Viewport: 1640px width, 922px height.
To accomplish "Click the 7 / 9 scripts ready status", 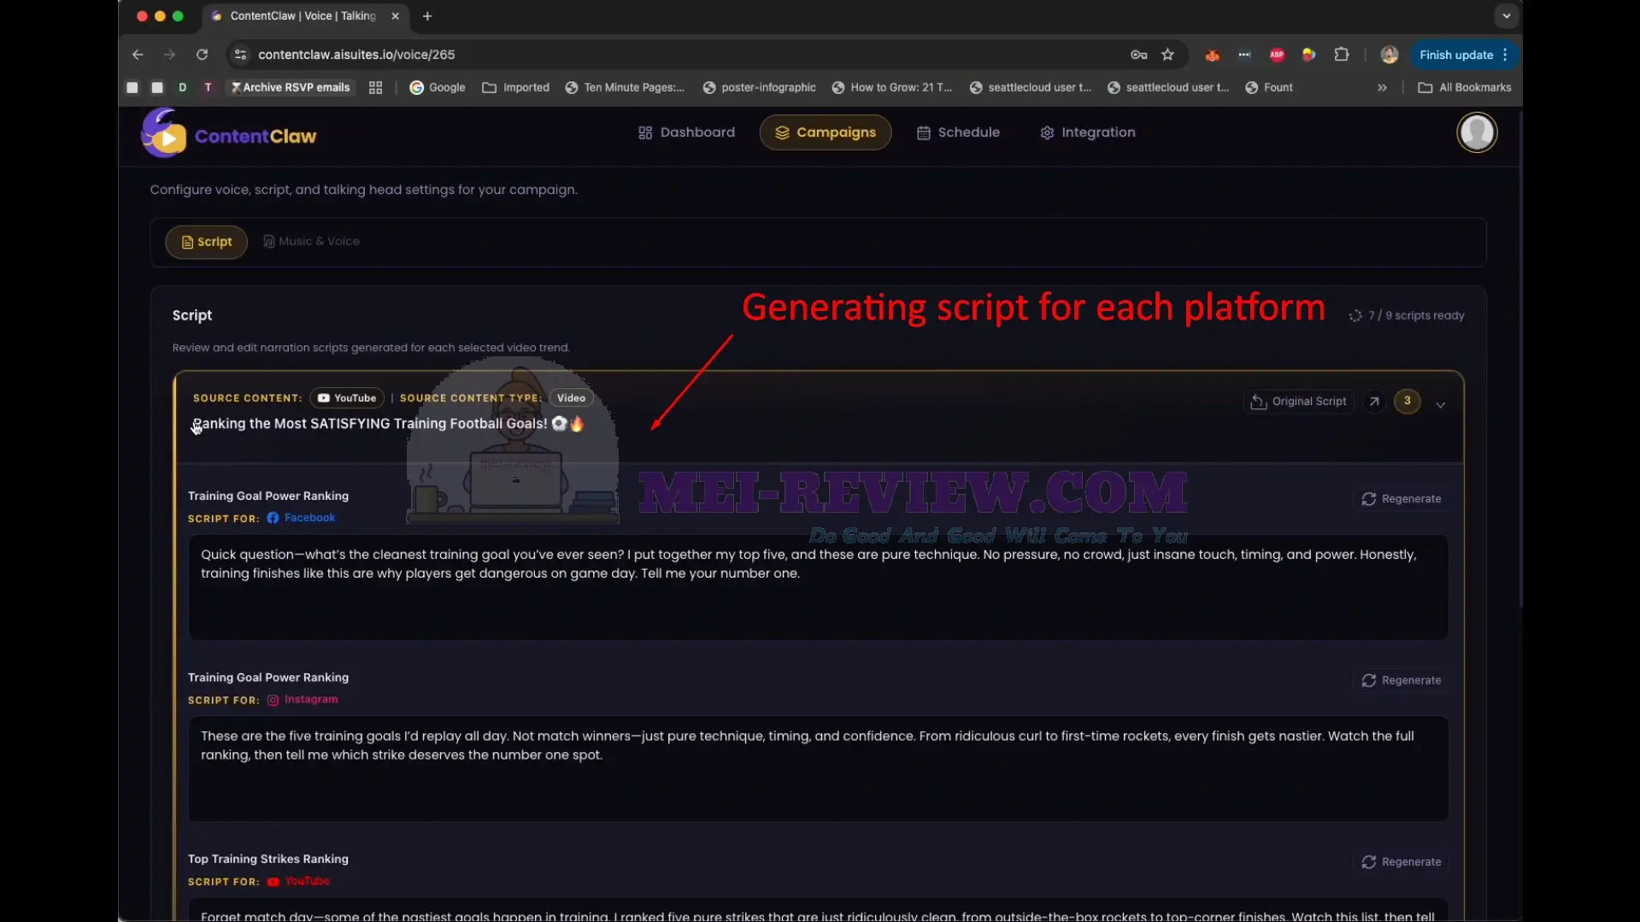I will (1406, 316).
